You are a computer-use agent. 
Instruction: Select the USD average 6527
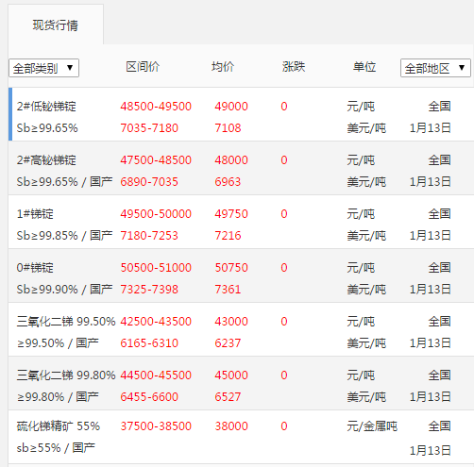click(228, 397)
